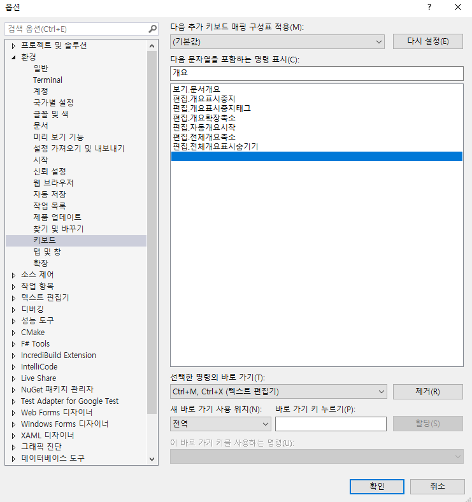Select the Terminal settings page
Image resolution: width=472 pixels, height=502 pixels.
tap(47, 80)
